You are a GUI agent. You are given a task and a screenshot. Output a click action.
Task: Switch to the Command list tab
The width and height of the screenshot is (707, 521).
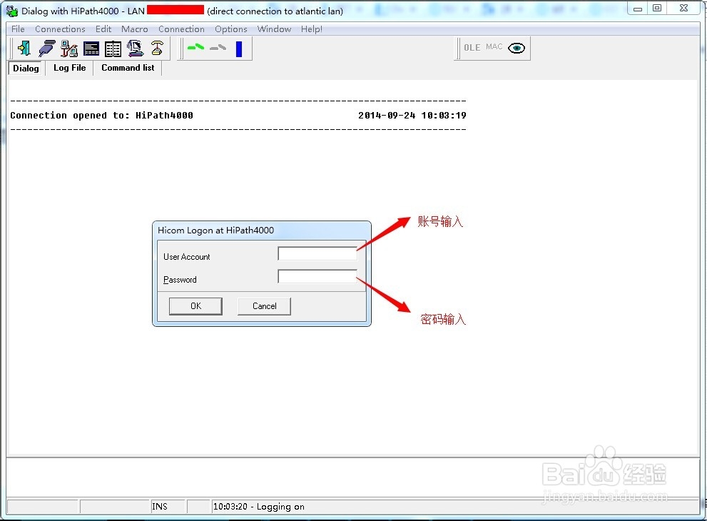pyautogui.click(x=128, y=68)
